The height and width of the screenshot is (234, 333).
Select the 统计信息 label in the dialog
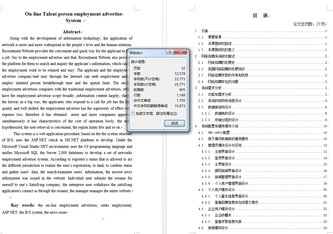[138, 62]
